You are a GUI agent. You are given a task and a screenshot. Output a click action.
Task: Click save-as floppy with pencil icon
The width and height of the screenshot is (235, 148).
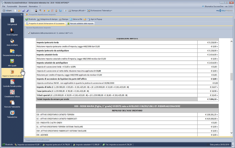[27, 11]
